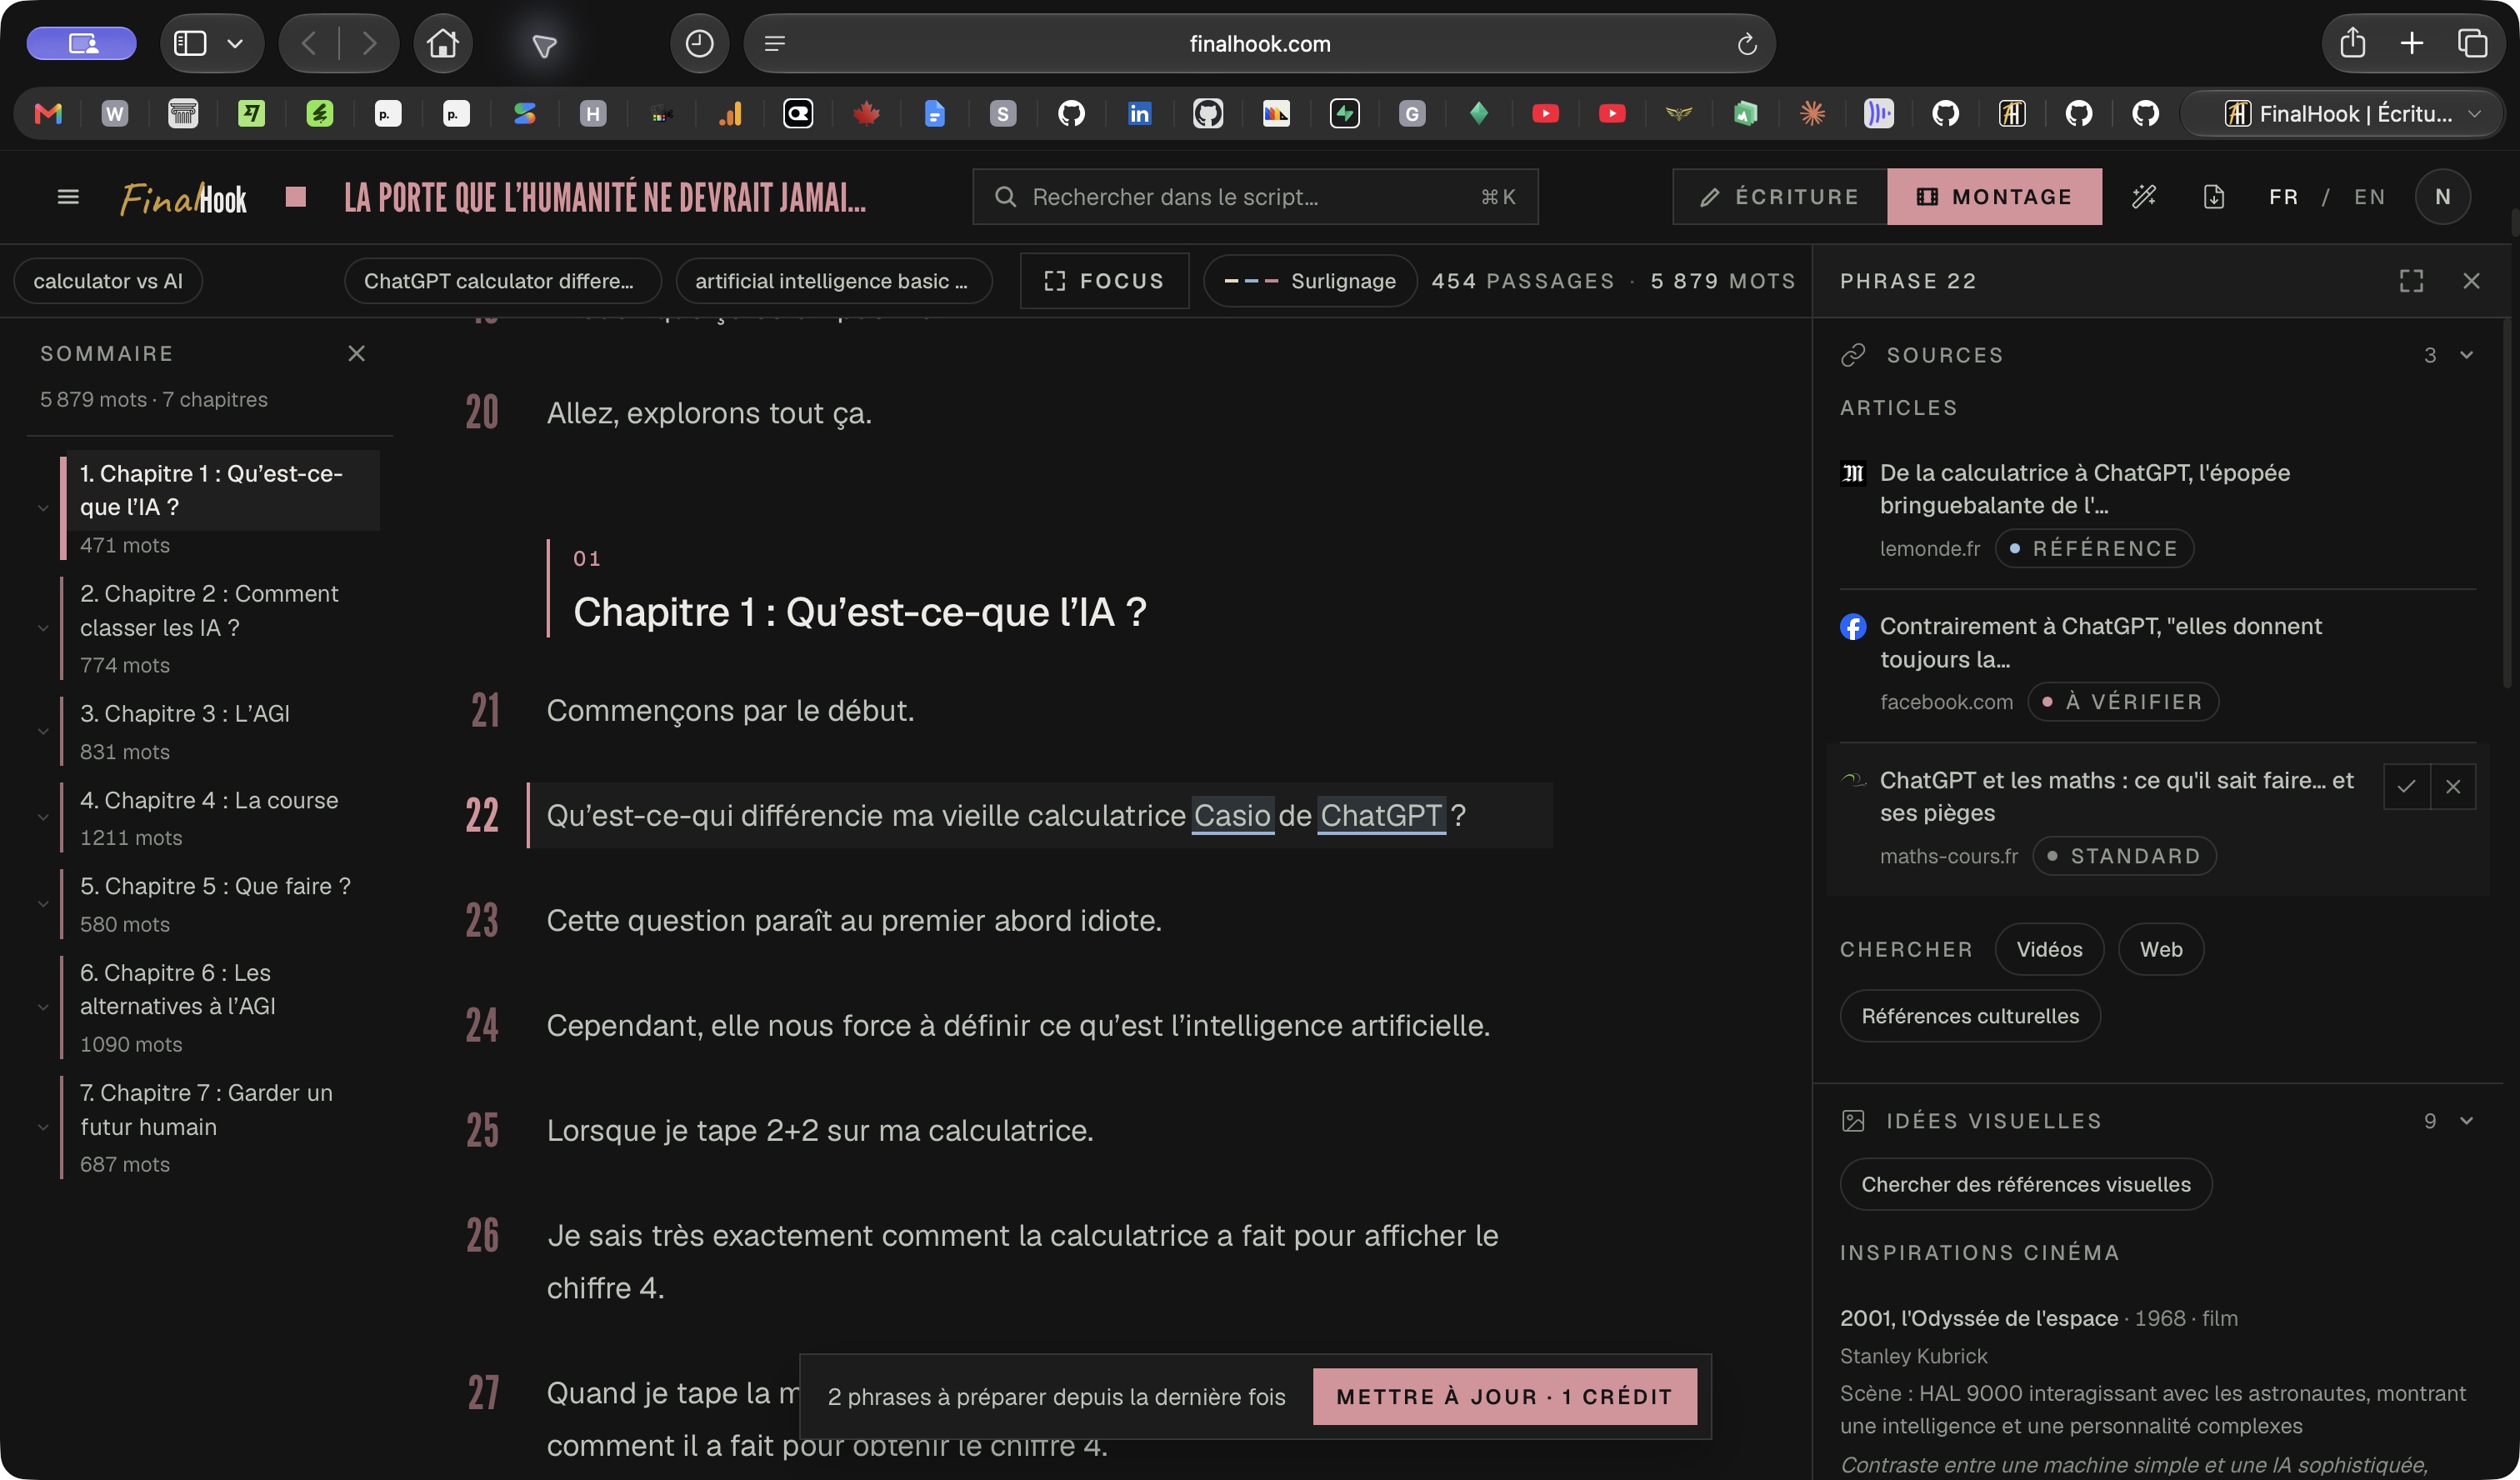Click Références culturelles button
Viewport: 2520px width, 1480px height.
pos(1969,1016)
